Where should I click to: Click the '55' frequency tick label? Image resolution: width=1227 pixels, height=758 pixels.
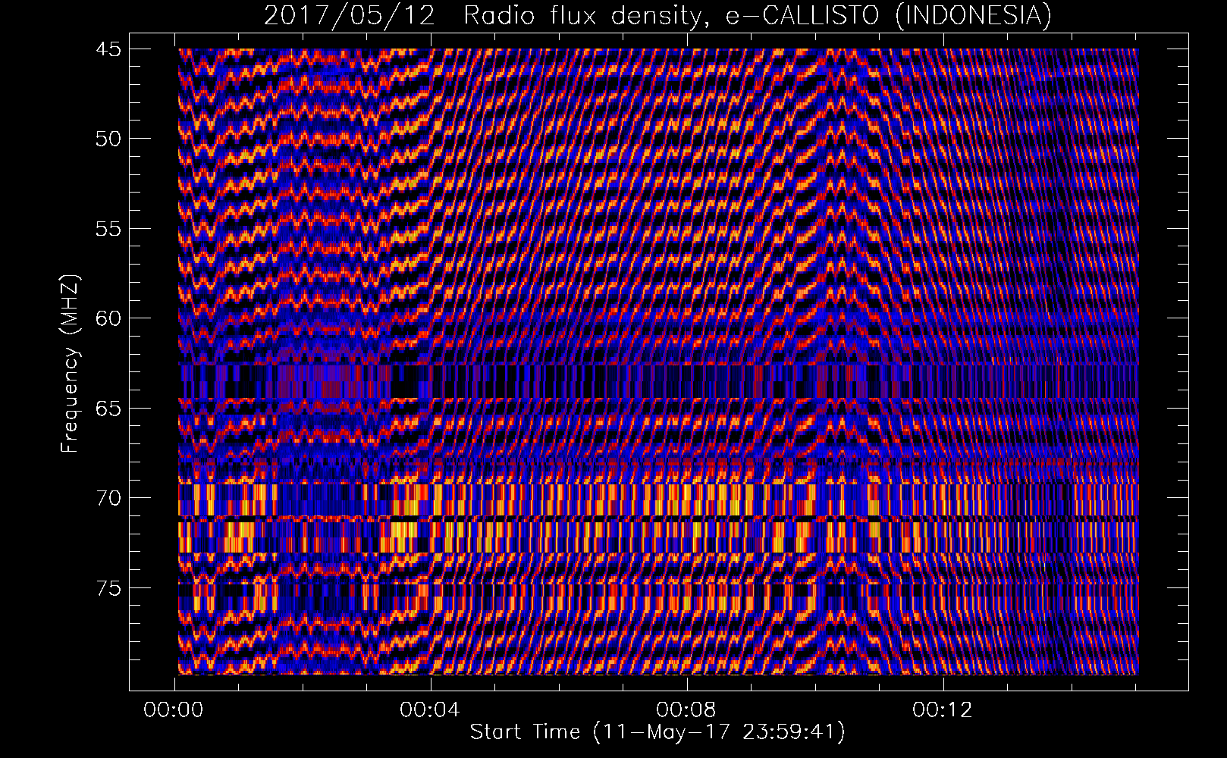[108, 229]
